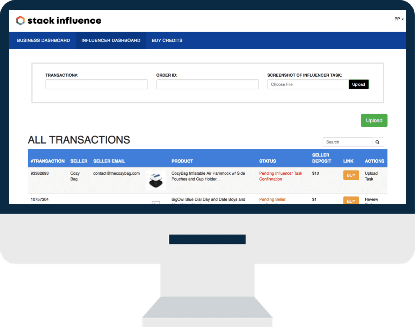
Task: Click the SELLER column header
Action: pyautogui.click(x=79, y=161)
